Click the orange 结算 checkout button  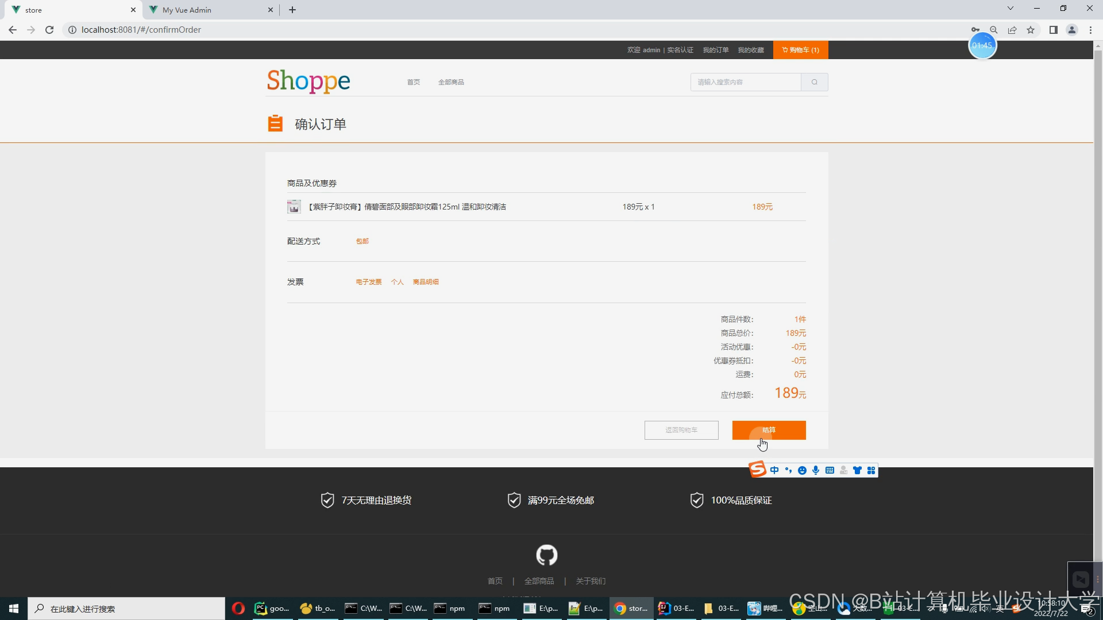pyautogui.click(x=769, y=430)
